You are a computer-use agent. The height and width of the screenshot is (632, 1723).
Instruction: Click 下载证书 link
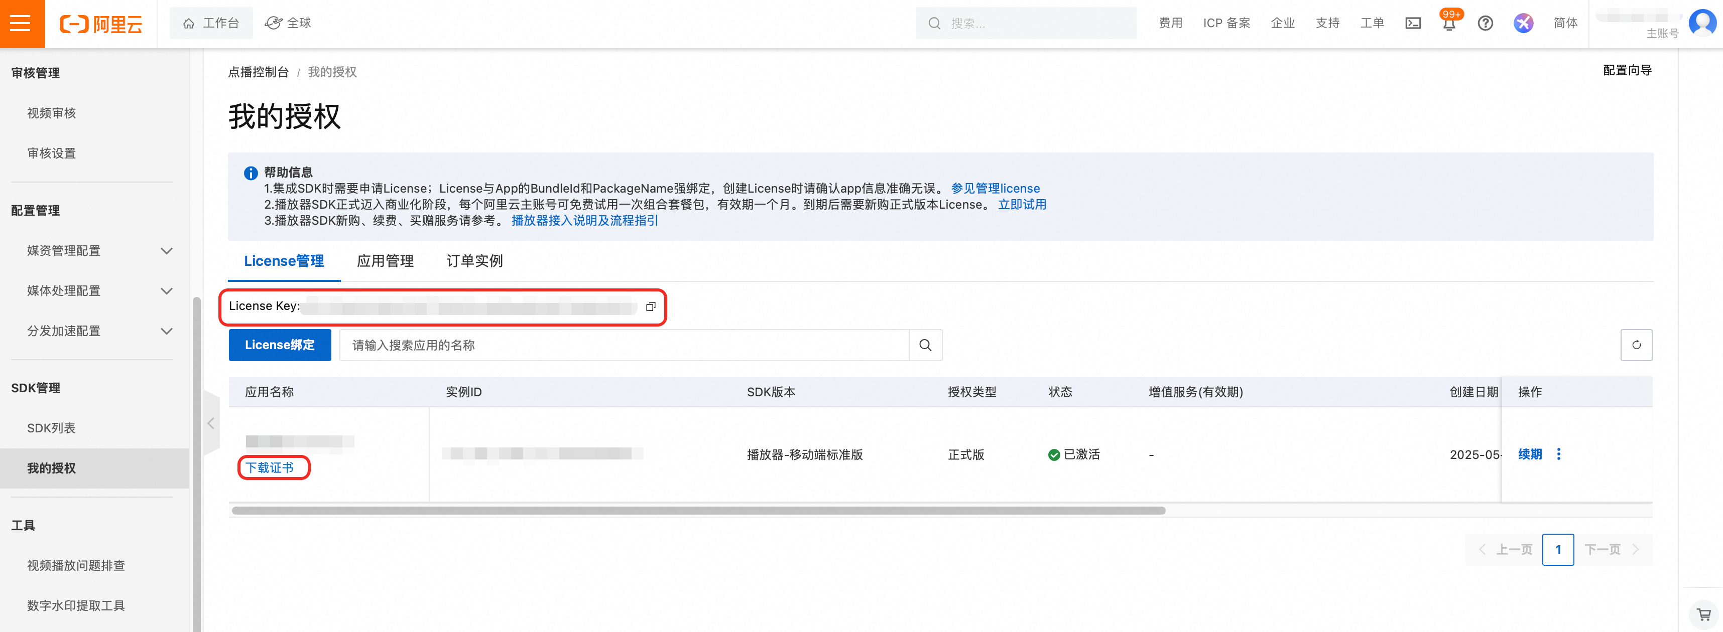(270, 467)
